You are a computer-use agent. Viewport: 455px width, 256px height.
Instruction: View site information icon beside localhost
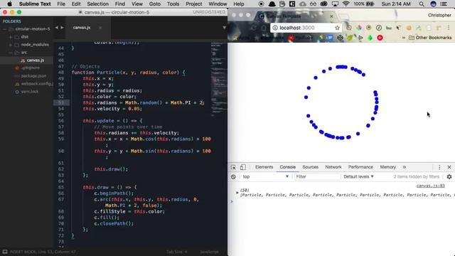point(275,28)
